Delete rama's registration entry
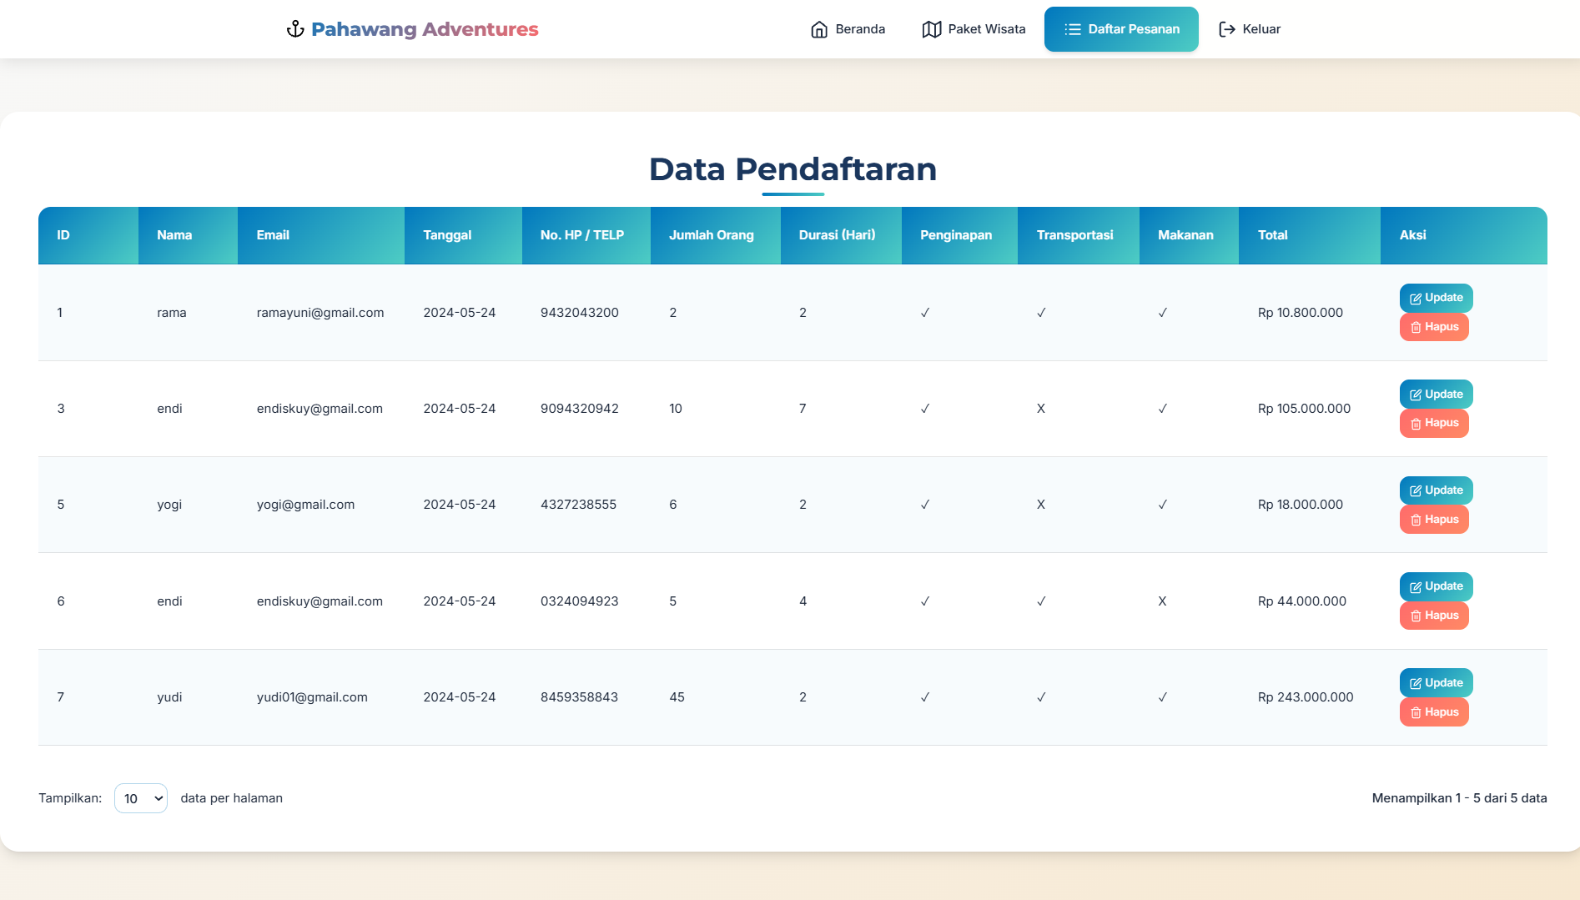The height and width of the screenshot is (900, 1580). tap(1434, 327)
